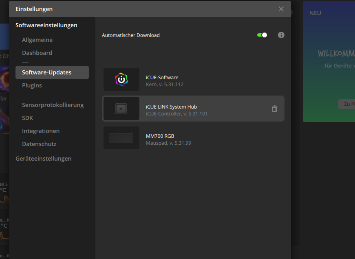Click the button in the background welcome banner
Image resolution: width=355 pixels, height=259 pixels.
tap(346, 104)
